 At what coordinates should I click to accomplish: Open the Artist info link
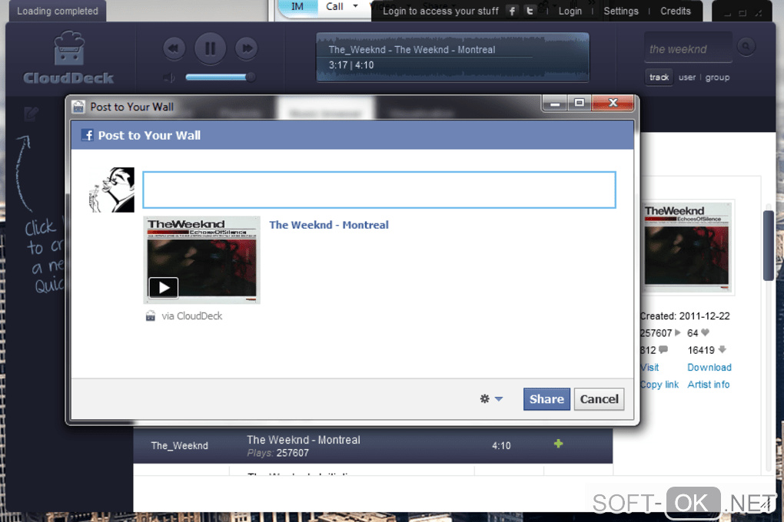(x=708, y=385)
